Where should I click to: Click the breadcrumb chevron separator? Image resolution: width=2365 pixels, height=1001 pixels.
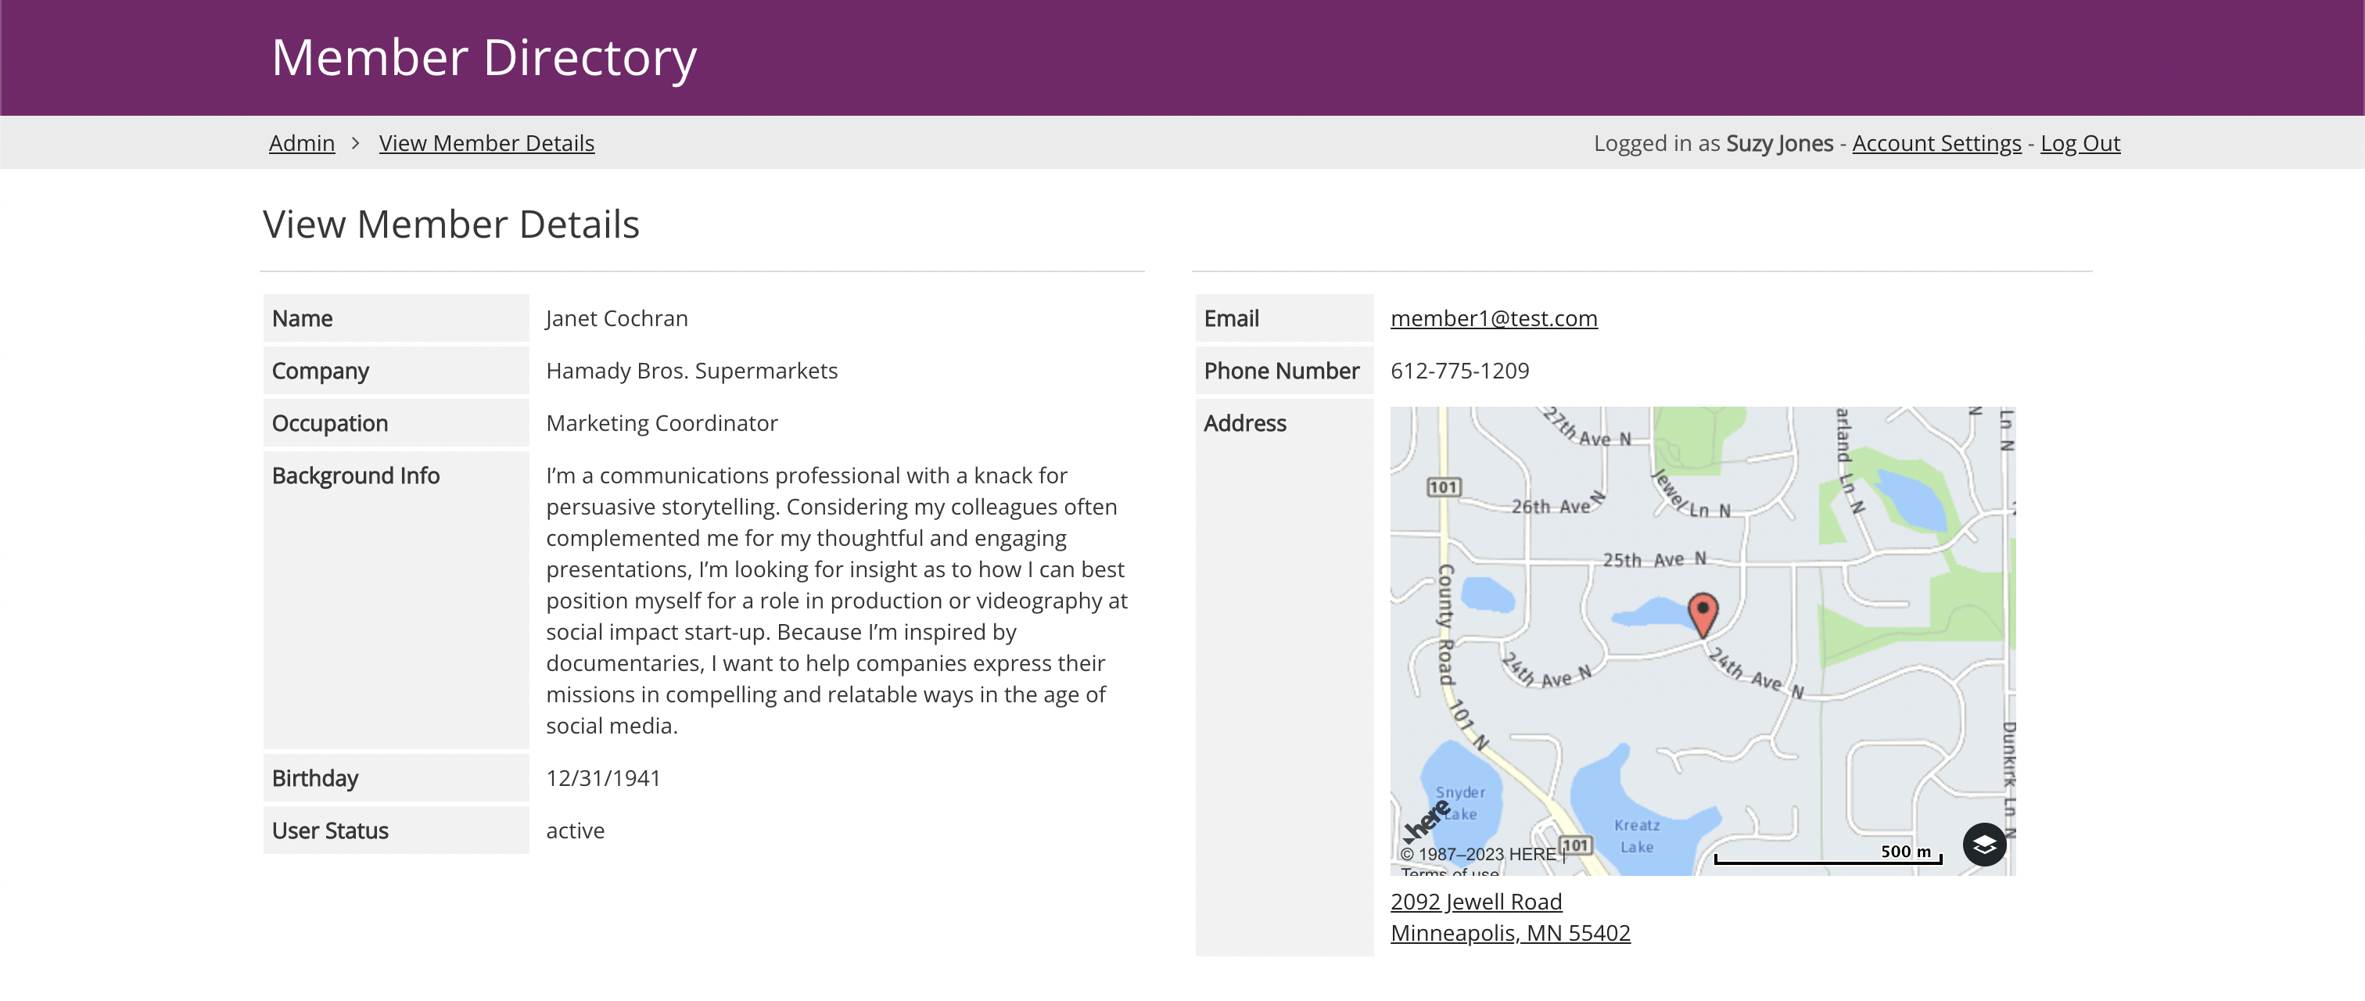pyautogui.click(x=356, y=143)
